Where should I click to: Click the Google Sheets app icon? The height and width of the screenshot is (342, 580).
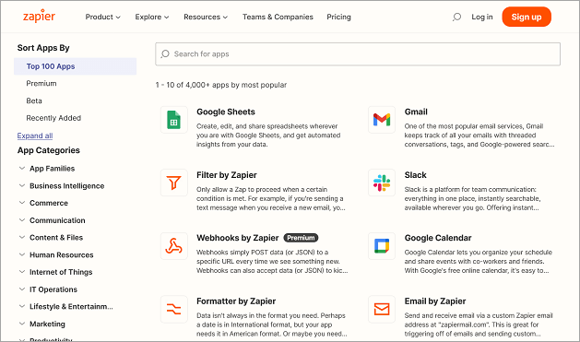click(174, 120)
